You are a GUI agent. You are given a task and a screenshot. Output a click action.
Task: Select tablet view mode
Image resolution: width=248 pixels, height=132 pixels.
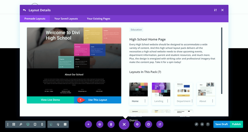click(x=35, y=125)
